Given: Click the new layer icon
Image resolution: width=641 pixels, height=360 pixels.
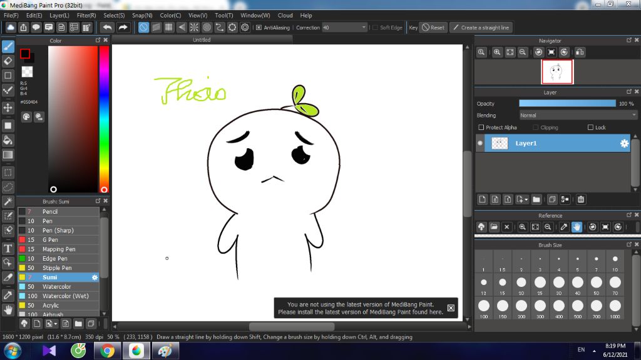Looking at the screenshot, I should click(483, 199).
